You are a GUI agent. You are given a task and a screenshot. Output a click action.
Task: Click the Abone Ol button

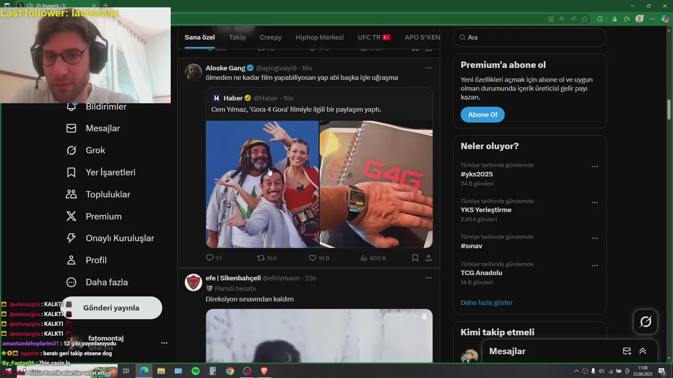483,114
